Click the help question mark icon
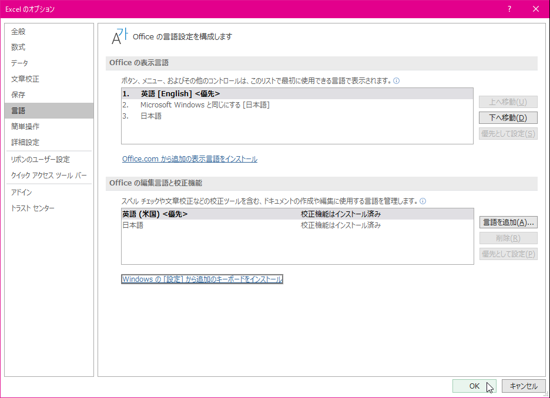This screenshot has width=550, height=398. pos(509,9)
